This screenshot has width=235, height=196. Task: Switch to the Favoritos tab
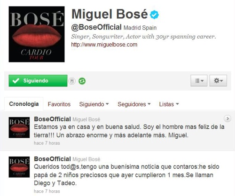coord(59,104)
